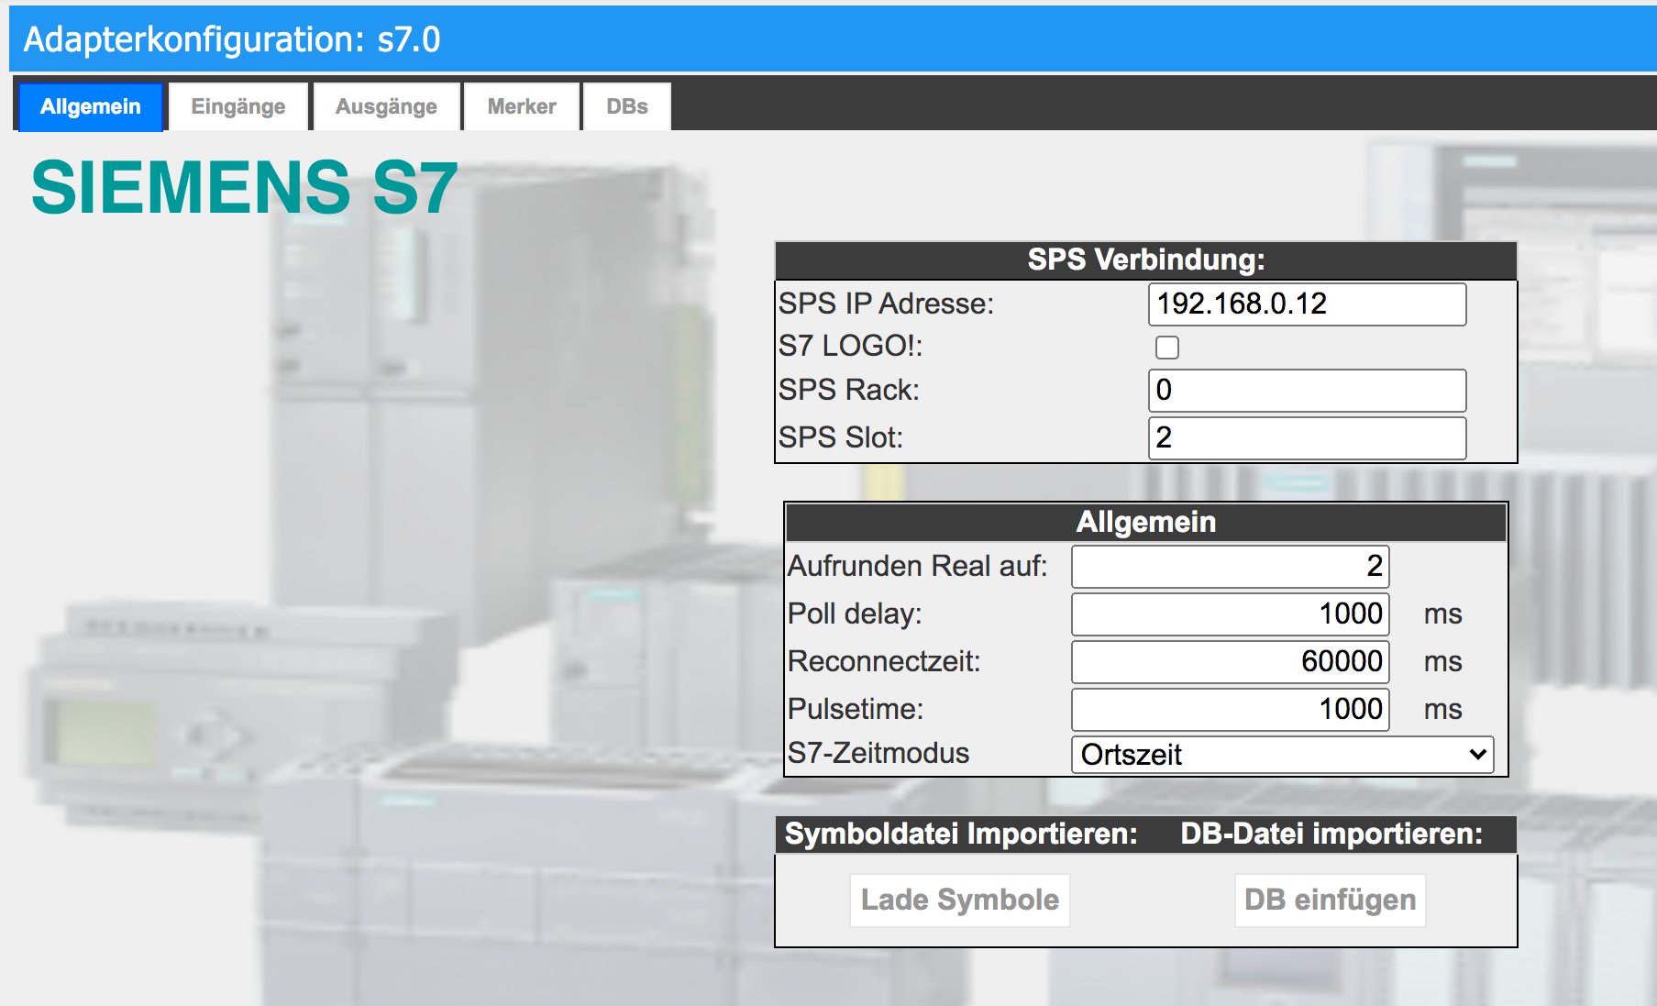Click the SPS Slot input field

(1307, 438)
